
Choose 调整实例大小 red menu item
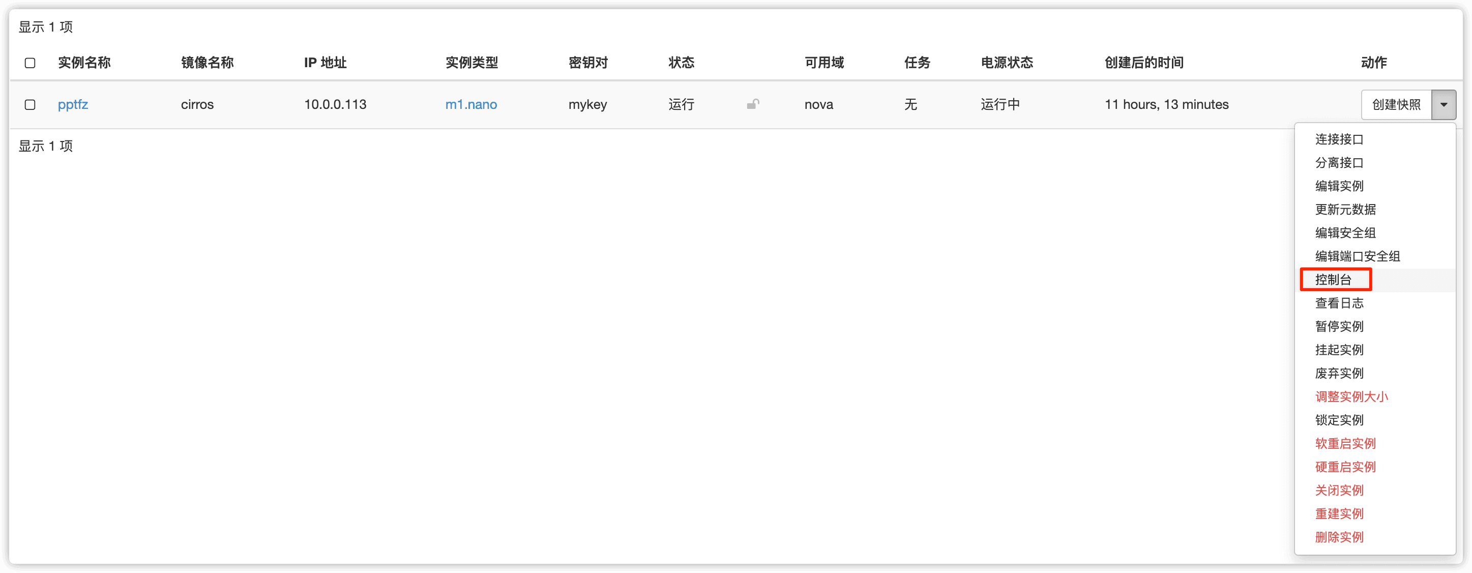click(1351, 397)
